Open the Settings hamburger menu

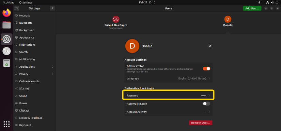click(x=52, y=8)
